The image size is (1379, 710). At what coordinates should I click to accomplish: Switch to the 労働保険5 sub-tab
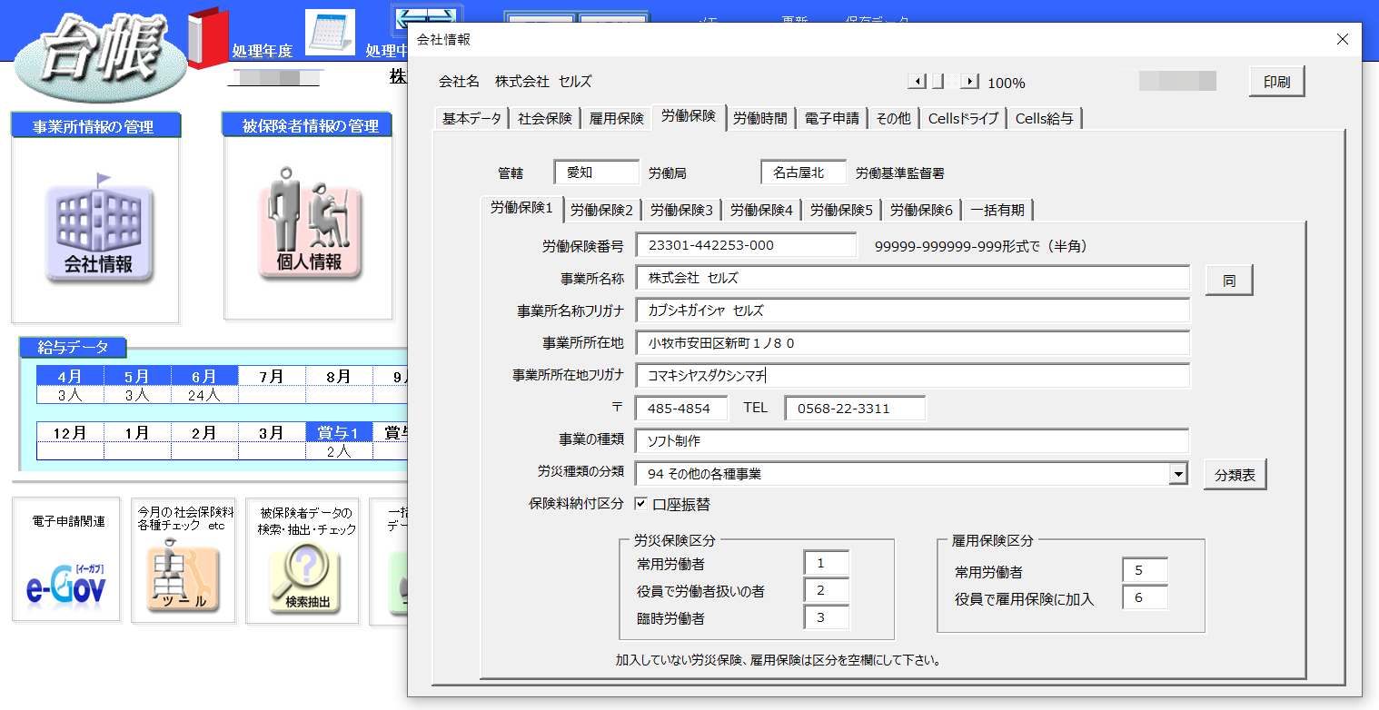tap(841, 211)
